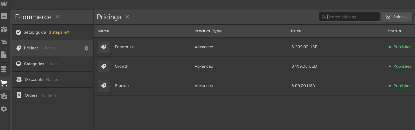The image size is (415, 130).
Task: Open the Pages panel
Action: pos(4,55)
